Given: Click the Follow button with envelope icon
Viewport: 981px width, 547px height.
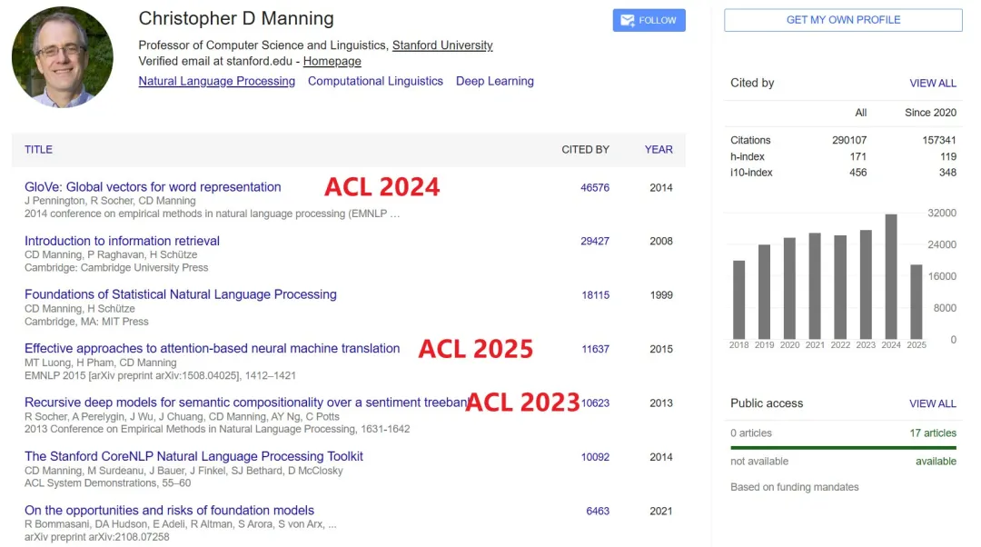Looking at the screenshot, I should (x=649, y=20).
